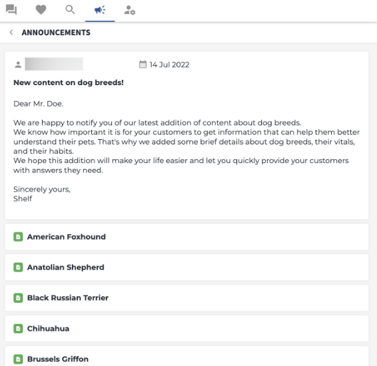Viewport: 377px width, 366px height.
Task: Click the ANNOUNCEMENTS header title
Action: pyautogui.click(x=56, y=33)
